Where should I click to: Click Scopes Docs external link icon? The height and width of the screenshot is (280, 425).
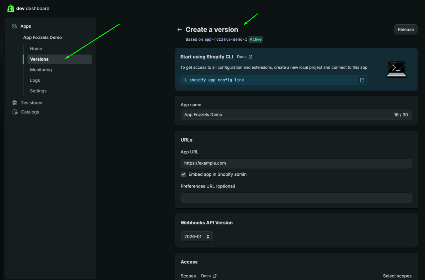coord(215,276)
